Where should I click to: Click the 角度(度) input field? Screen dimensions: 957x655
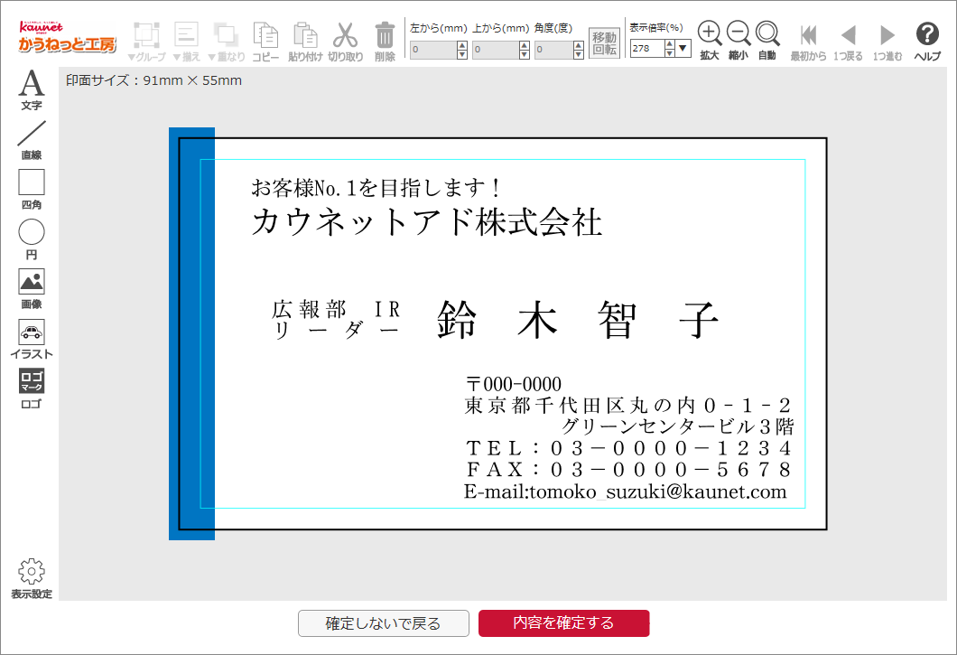point(553,50)
